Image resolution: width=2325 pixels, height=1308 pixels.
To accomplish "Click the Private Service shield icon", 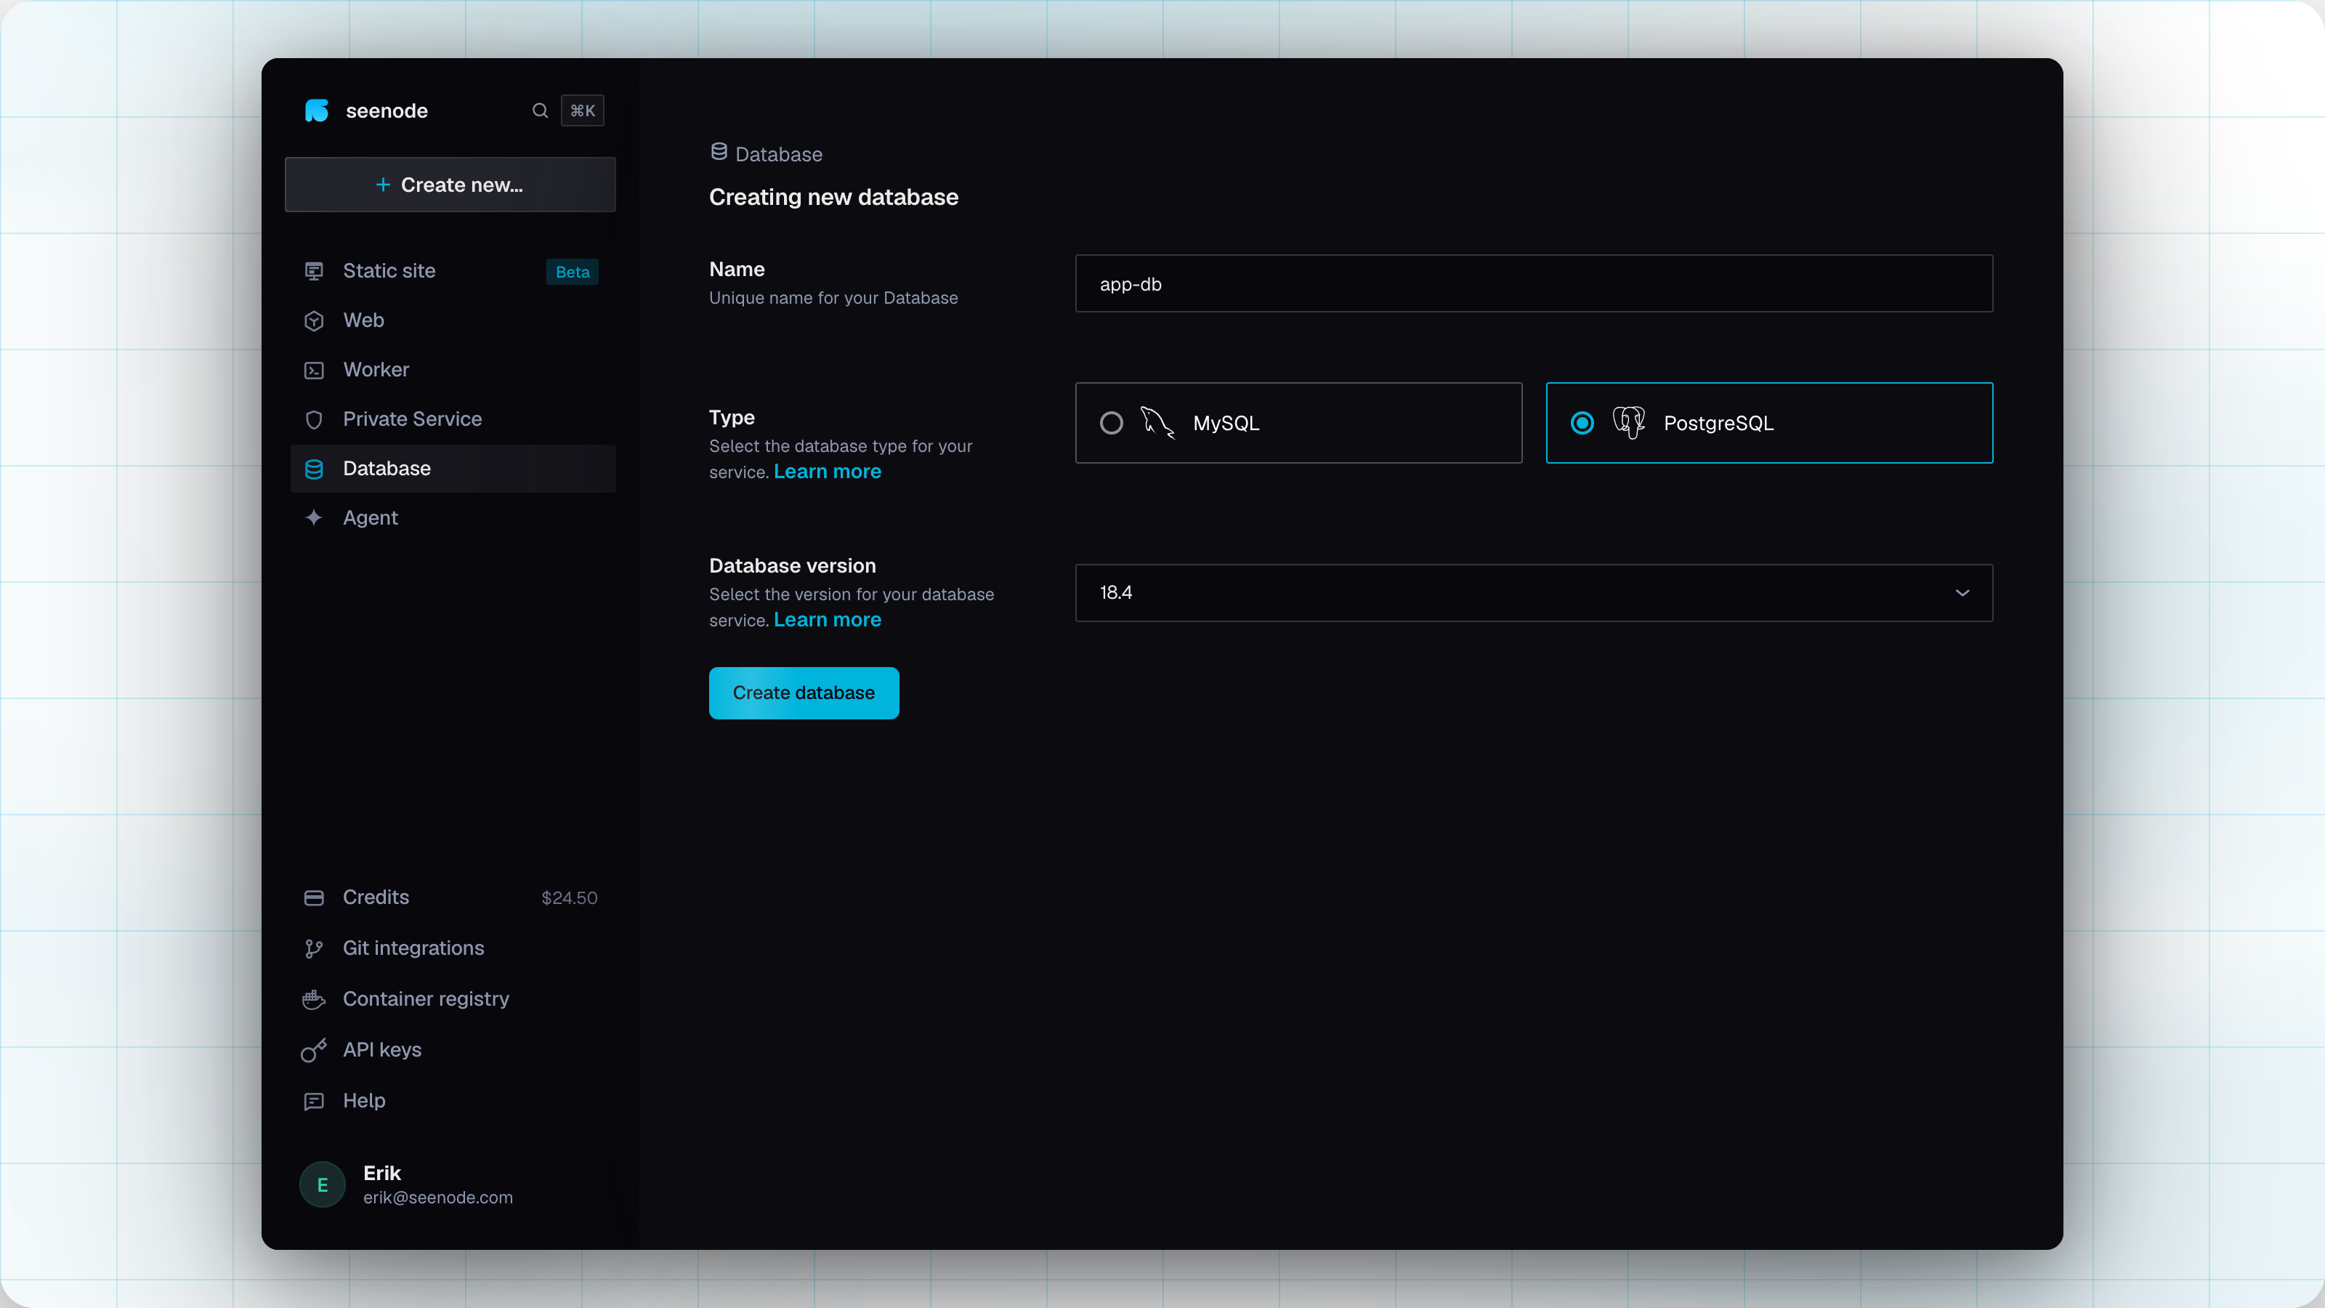I will 314,419.
